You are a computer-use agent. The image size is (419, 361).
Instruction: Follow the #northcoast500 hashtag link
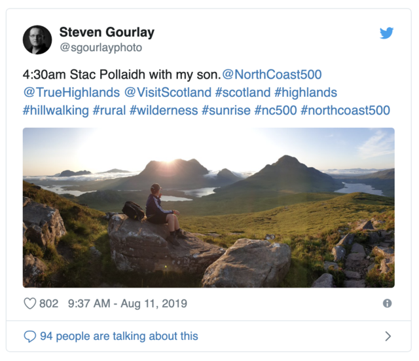[x=345, y=110]
